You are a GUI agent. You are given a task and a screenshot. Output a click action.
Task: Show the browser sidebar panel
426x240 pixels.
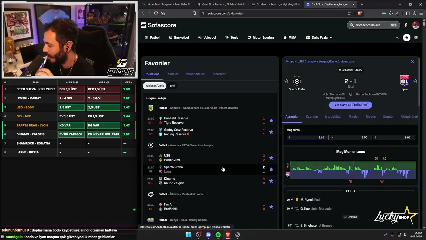click(x=408, y=13)
